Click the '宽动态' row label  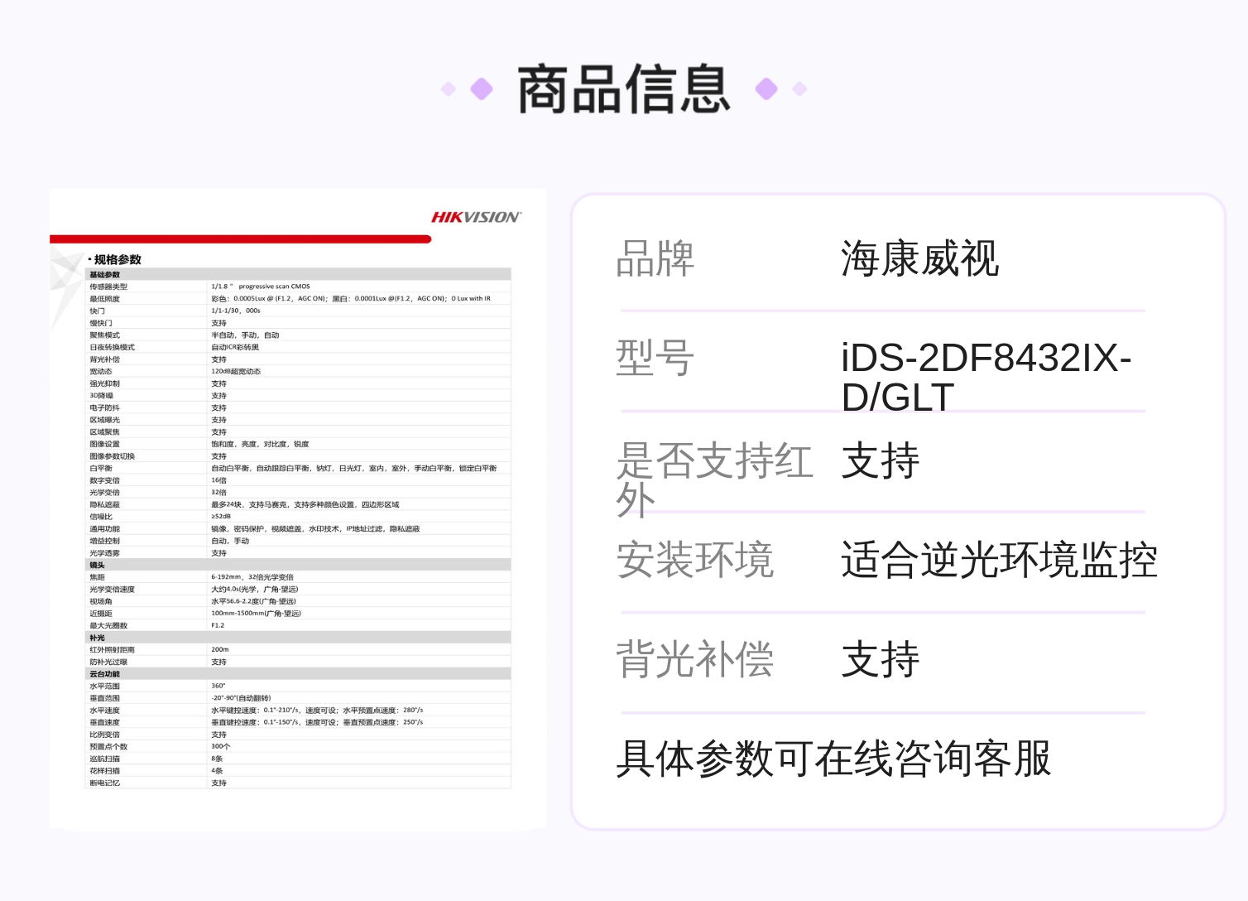[x=101, y=371]
